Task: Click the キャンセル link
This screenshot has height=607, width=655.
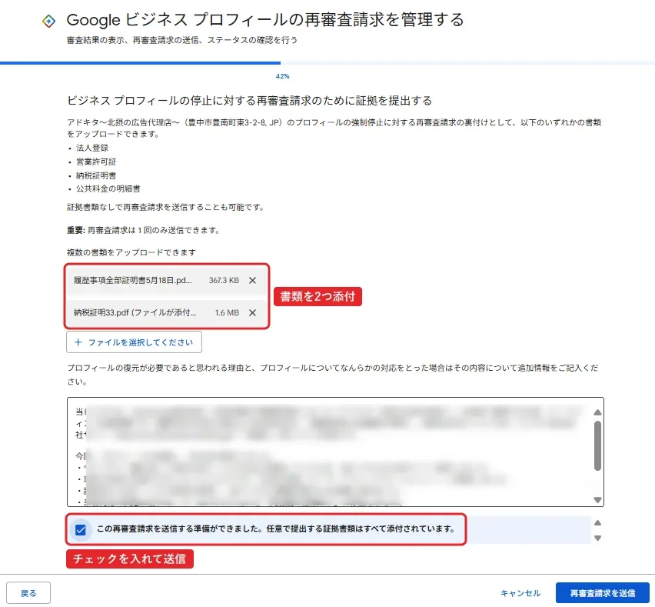Action: [520, 593]
